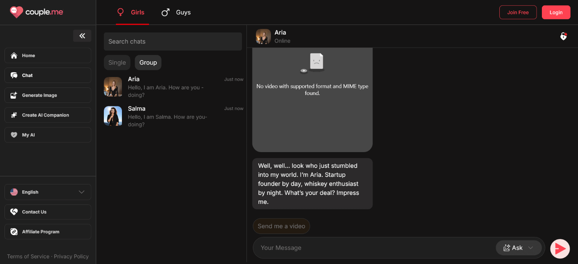Image resolution: width=578 pixels, height=264 pixels.
Task: Select the Guys tab
Action: [176, 12]
